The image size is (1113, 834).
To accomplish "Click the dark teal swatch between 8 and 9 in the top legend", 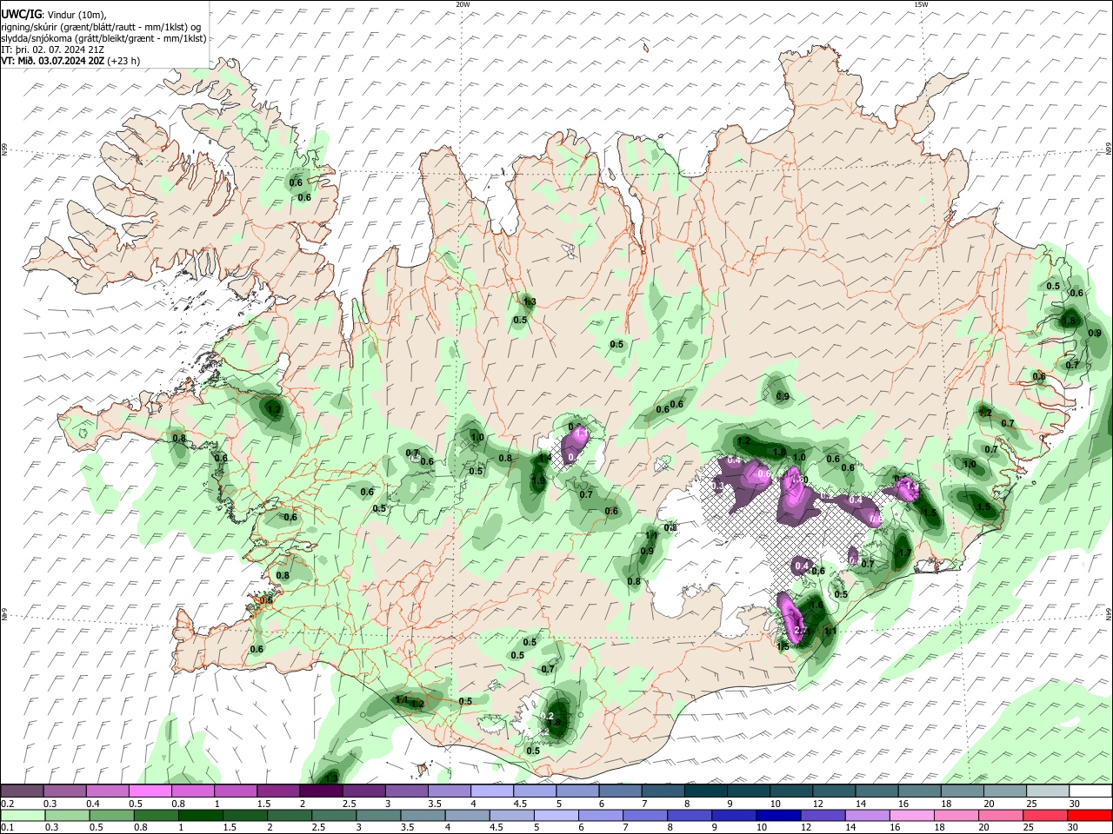I will point(705,791).
